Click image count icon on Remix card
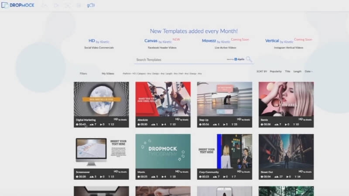Screen dimensions: 349x196 coord(276,124)
